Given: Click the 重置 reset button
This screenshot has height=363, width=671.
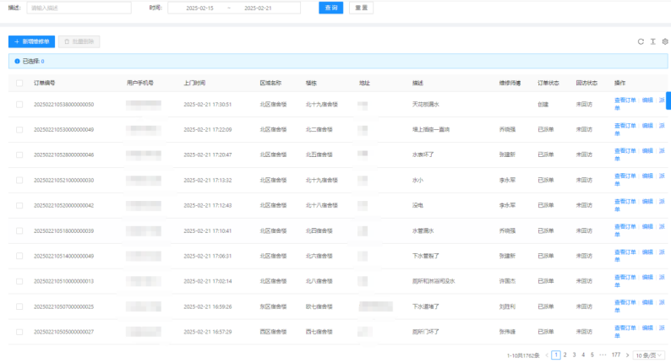Looking at the screenshot, I should pyautogui.click(x=361, y=8).
